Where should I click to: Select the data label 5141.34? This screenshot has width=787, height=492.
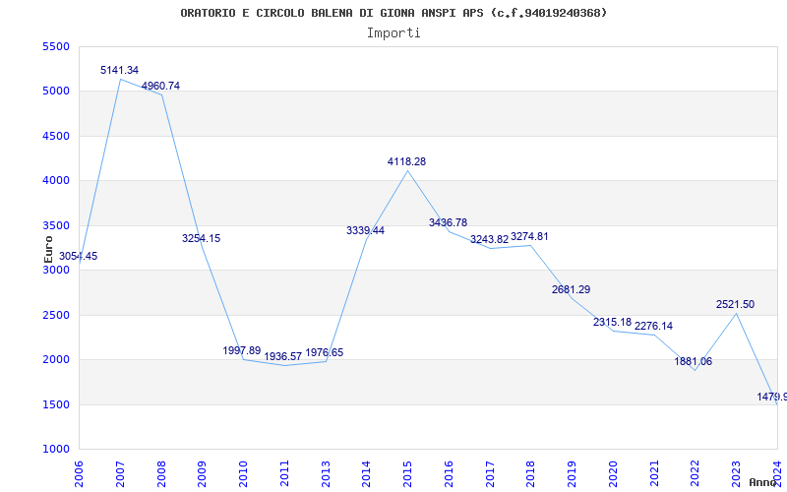point(119,70)
